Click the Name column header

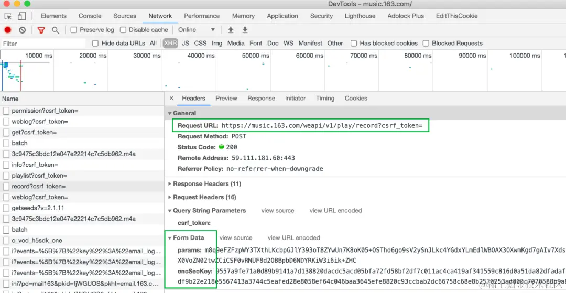tap(82, 99)
